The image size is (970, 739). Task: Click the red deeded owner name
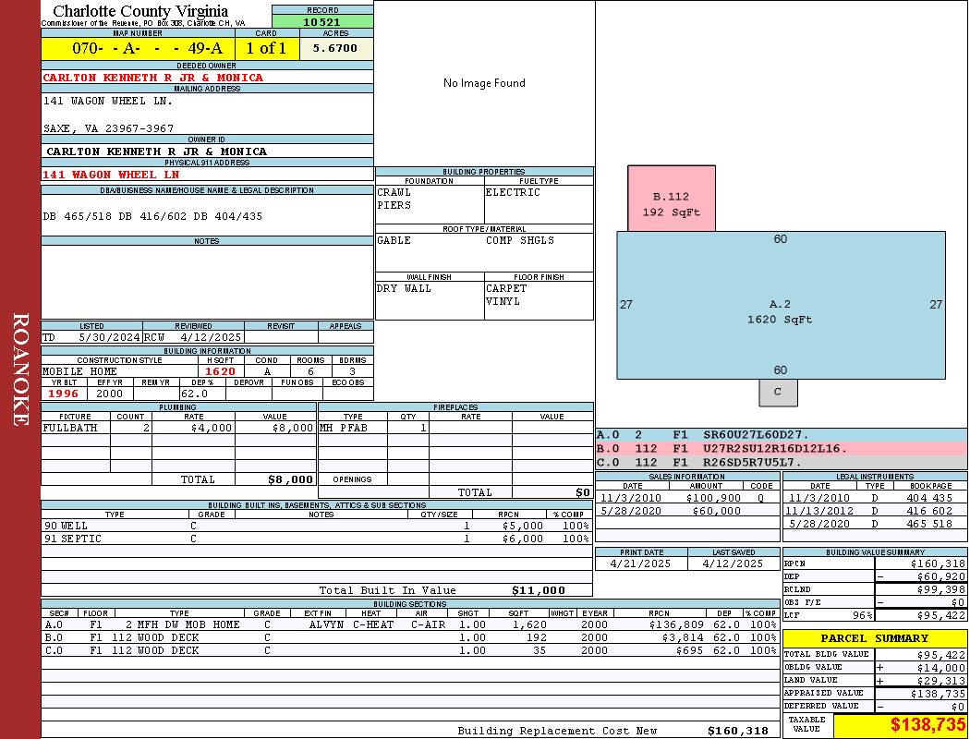[x=153, y=78]
